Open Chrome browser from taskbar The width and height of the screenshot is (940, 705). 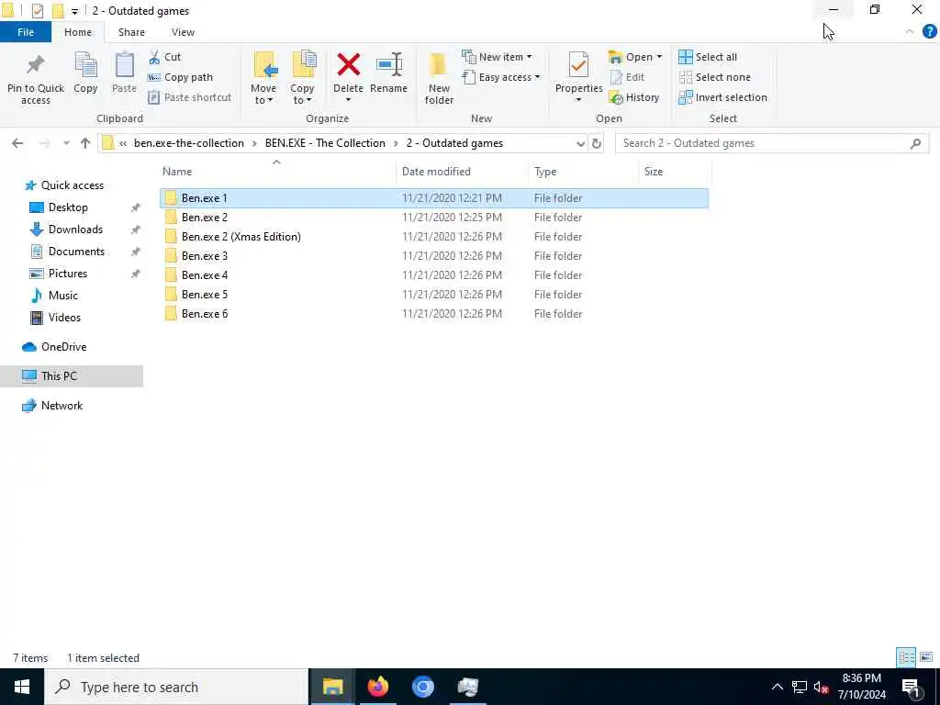[422, 687]
